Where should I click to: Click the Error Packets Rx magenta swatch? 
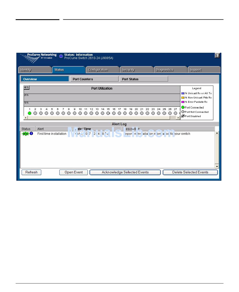tap(183, 102)
